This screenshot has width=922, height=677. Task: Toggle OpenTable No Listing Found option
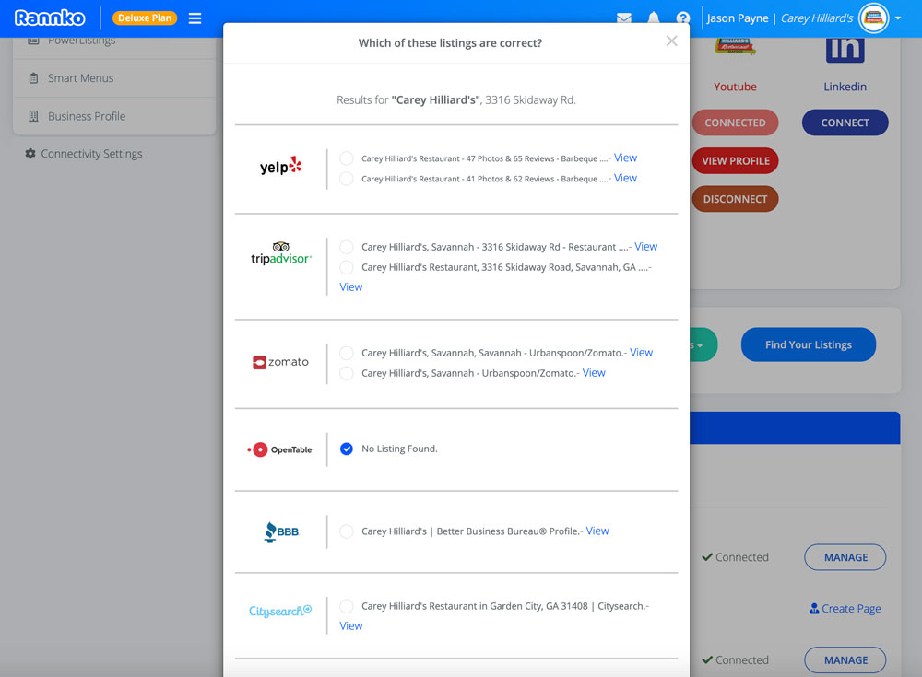[x=347, y=449]
